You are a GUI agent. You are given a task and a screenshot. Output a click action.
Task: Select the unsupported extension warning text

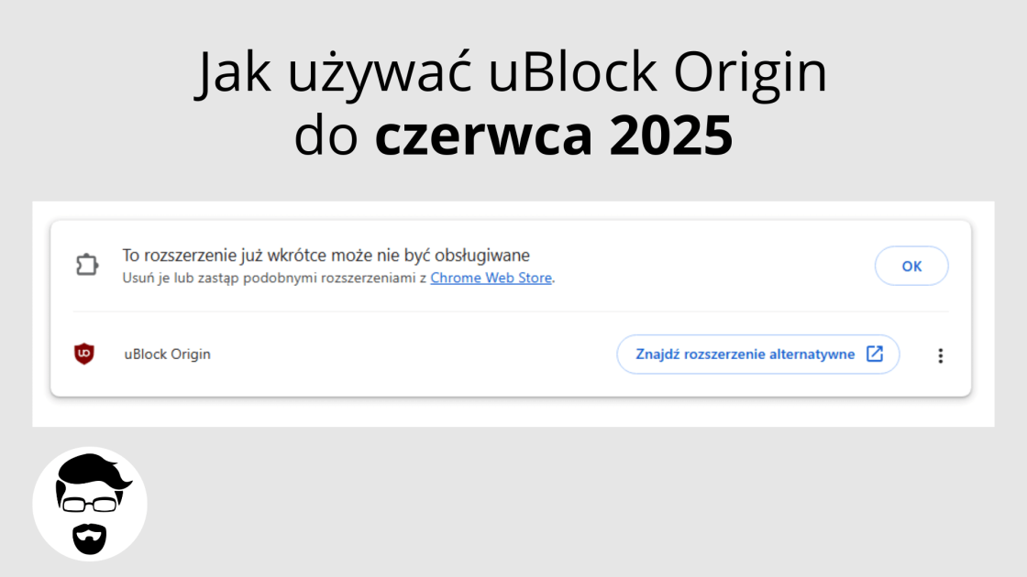(326, 256)
